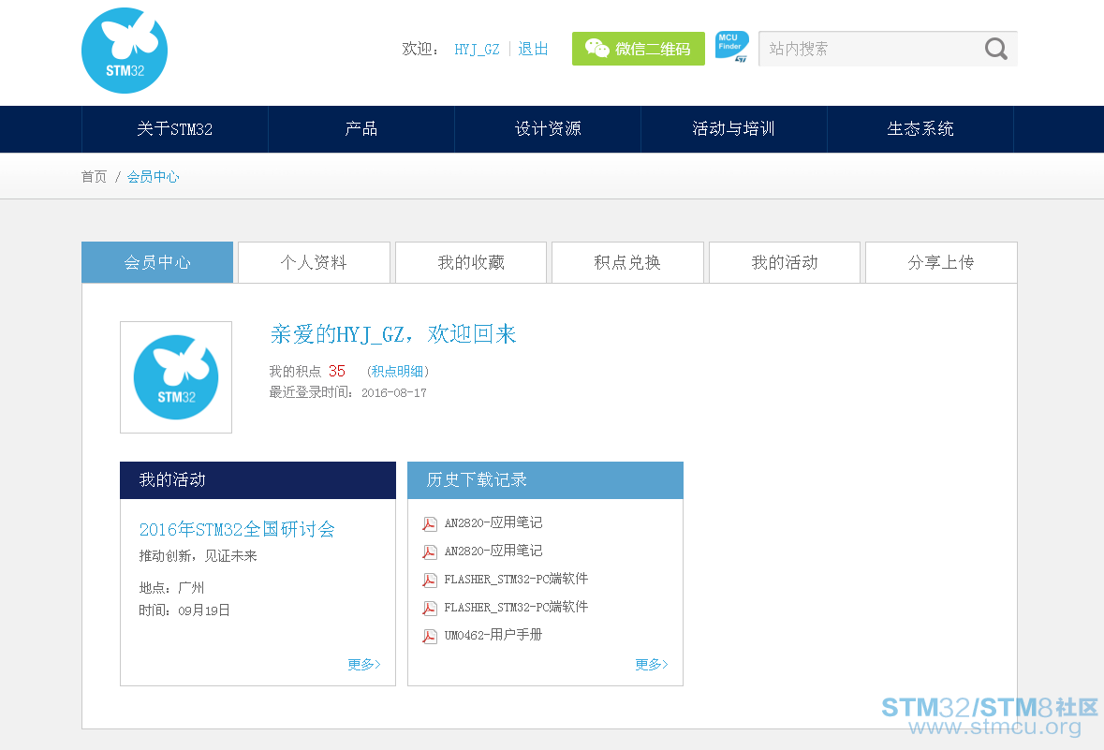The image size is (1104, 750).
Task: Open the 生态系统 navigation menu
Action: click(x=920, y=129)
